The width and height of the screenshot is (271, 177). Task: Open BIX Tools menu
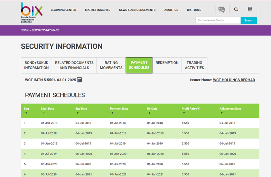point(194,10)
